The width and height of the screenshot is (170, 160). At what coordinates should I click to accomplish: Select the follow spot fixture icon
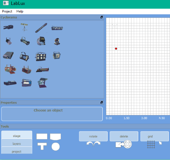(8, 27)
